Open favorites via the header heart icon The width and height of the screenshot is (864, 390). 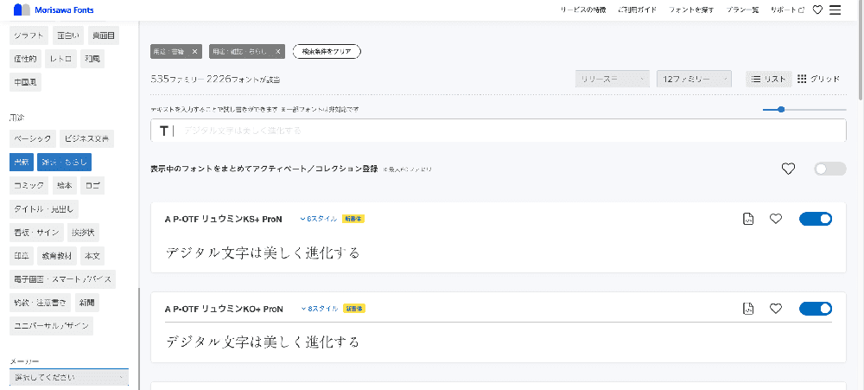tap(816, 10)
